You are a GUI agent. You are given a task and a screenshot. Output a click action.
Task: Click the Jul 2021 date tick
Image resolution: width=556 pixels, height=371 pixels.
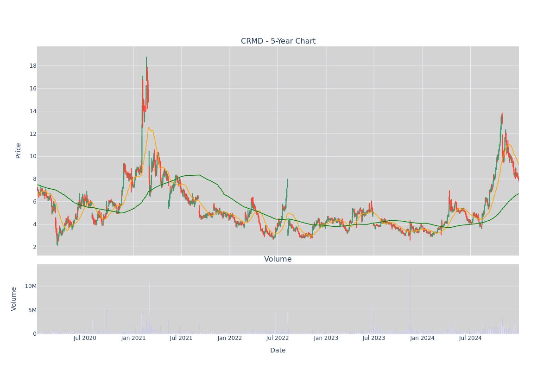(x=181, y=338)
